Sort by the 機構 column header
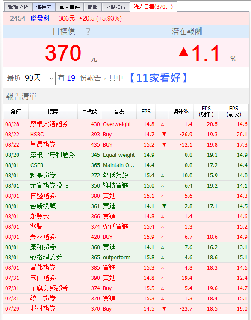Image resolution: width=251 pixels, height=320 pixels. point(53,112)
